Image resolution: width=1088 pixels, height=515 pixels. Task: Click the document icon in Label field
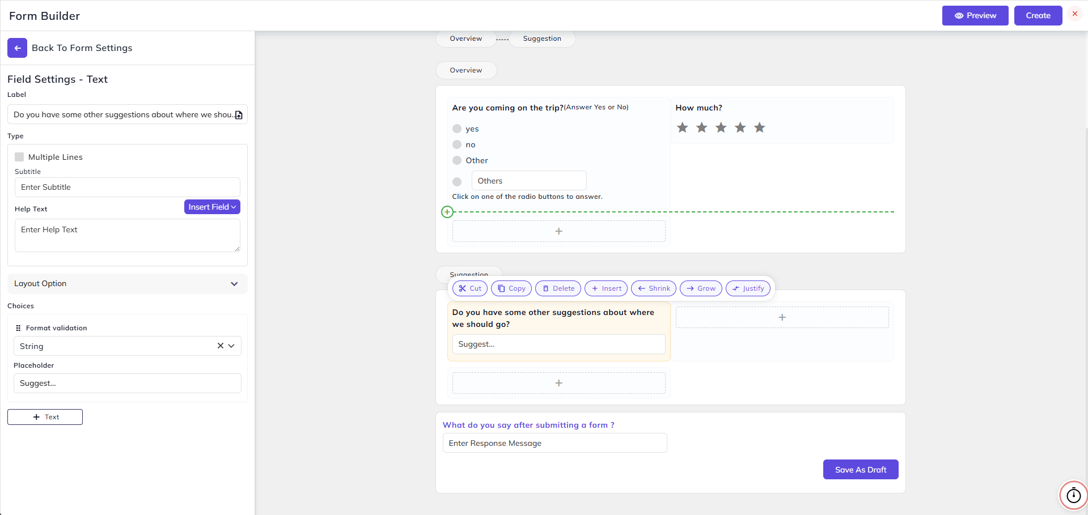tap(239, 115)
